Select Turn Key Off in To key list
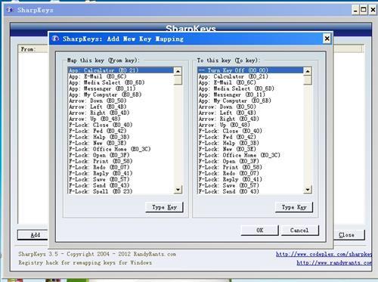Image resolution: width=378 pixels, height=282 pixels. 251,70
